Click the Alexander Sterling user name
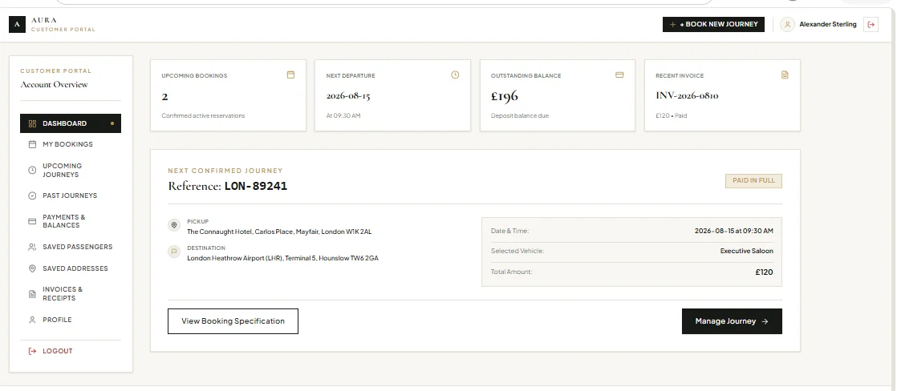Screen dimensions: 897x391 828,25
